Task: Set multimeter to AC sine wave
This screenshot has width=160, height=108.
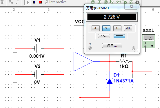Action: (104, 36)
